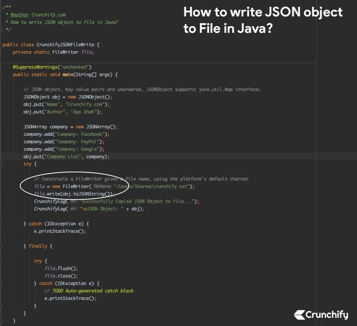Screen dimensions: 357x326
Task: Click the "\nJSON Object: " string
Action: coord(101,209)
